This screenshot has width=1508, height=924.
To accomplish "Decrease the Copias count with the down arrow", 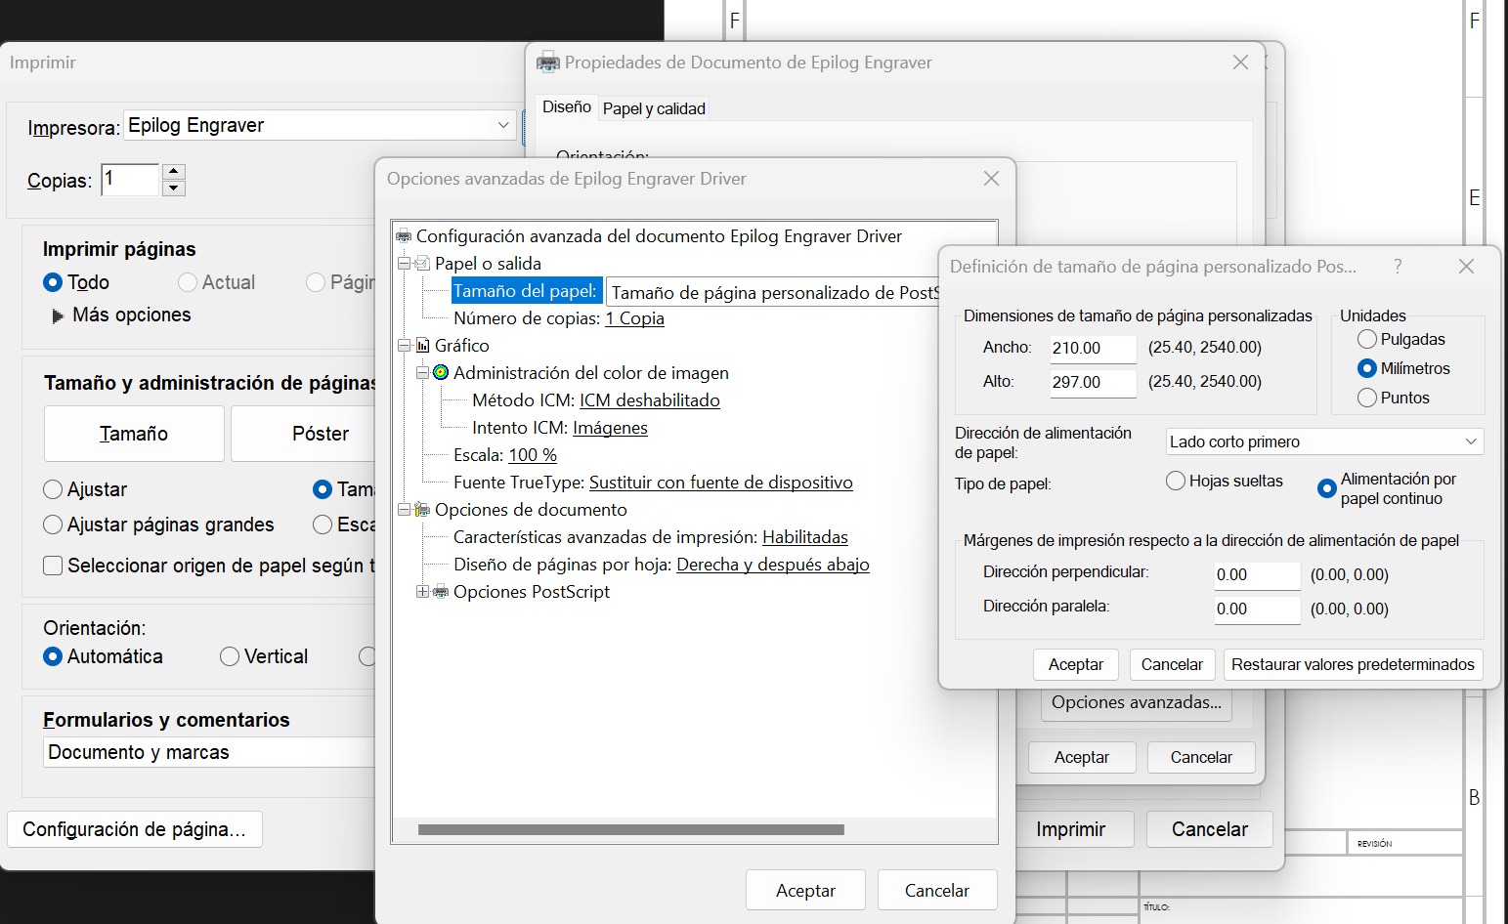I will 174,189.
